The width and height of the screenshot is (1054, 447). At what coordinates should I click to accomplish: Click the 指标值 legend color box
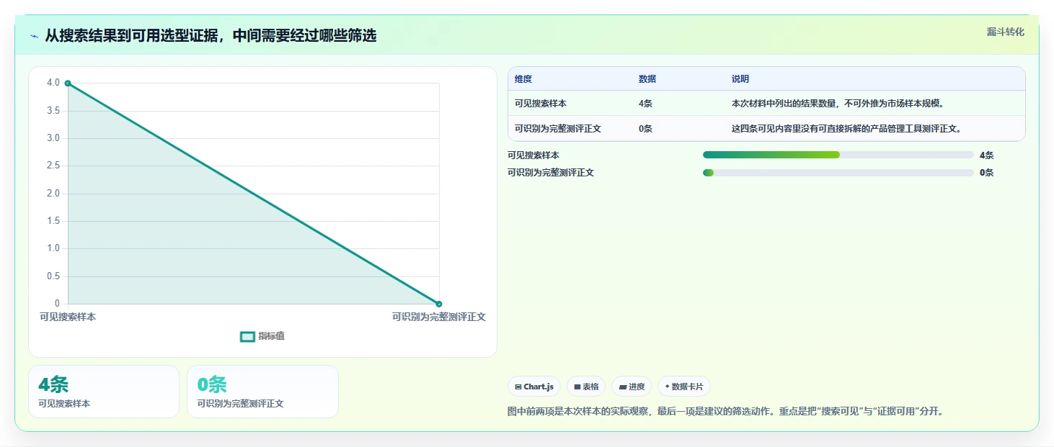coord(247,336)
